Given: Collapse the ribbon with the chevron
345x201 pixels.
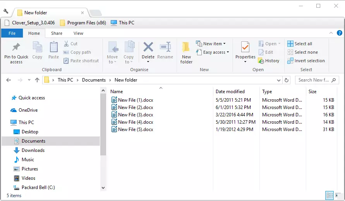Looking at the screenshot, I should 331,33.
